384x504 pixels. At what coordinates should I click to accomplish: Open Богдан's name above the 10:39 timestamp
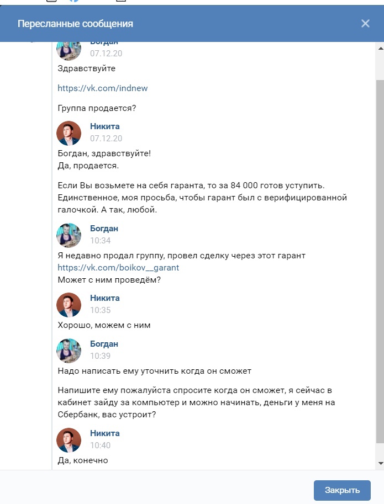click(x=104, y=344)
